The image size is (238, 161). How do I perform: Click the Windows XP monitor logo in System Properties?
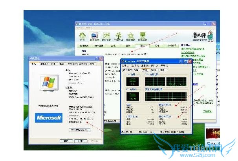[49, 83]
